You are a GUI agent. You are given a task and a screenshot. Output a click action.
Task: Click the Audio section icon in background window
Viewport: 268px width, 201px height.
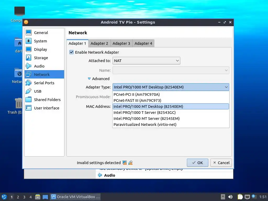tap(100, 175)
